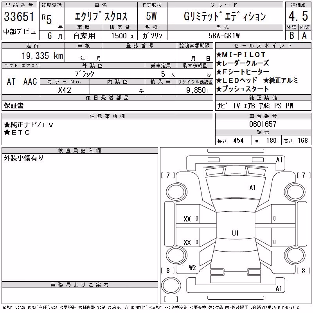Click the lot number 33651

pos(19,16)
